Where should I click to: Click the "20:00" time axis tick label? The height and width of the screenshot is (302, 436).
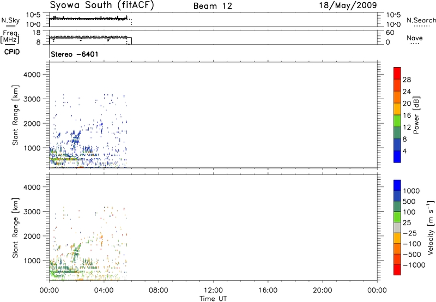pyautogui.click(x=323, y=291)
